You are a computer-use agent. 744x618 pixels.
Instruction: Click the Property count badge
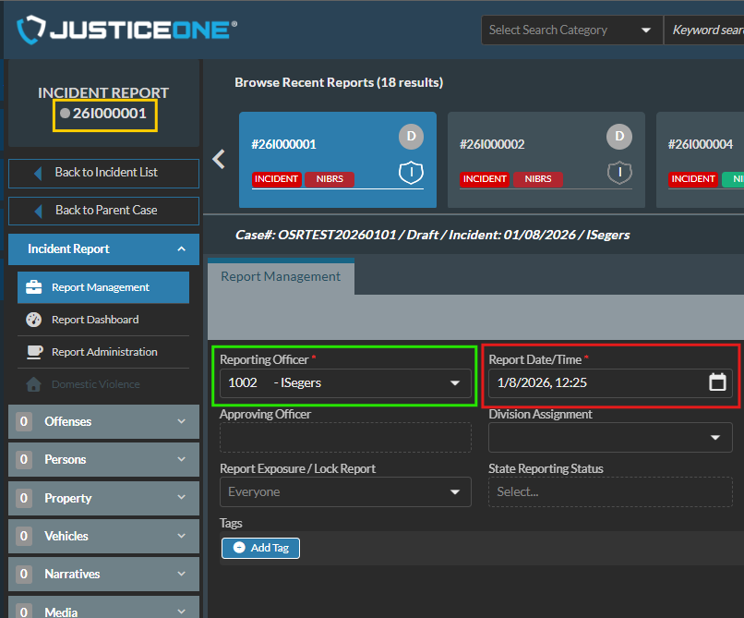[x=24, y=498]
